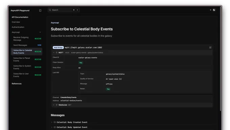Click the Retain Yes badge
The height and width of the screenshot is (130, 230).
point(108,89)
